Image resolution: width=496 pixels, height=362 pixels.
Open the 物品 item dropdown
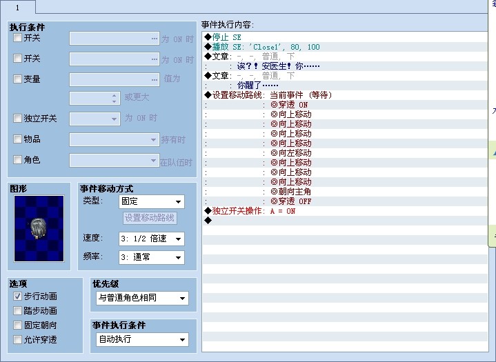(x=115, y=139)
